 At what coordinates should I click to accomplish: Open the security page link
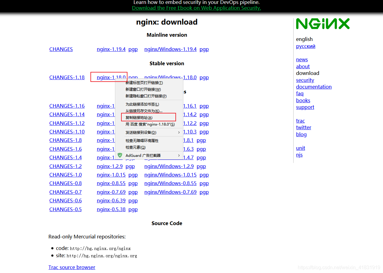click(x=305, y=80)
